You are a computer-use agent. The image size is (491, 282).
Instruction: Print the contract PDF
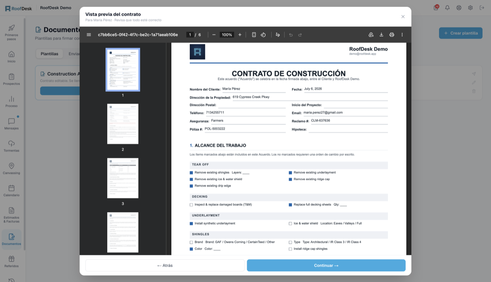coord(392,35)
